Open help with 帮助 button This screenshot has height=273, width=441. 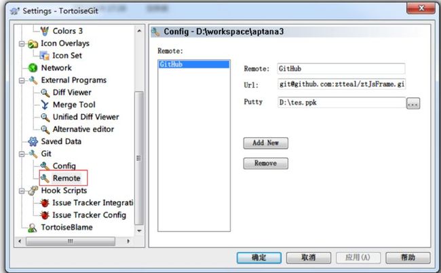pos(408,257)
